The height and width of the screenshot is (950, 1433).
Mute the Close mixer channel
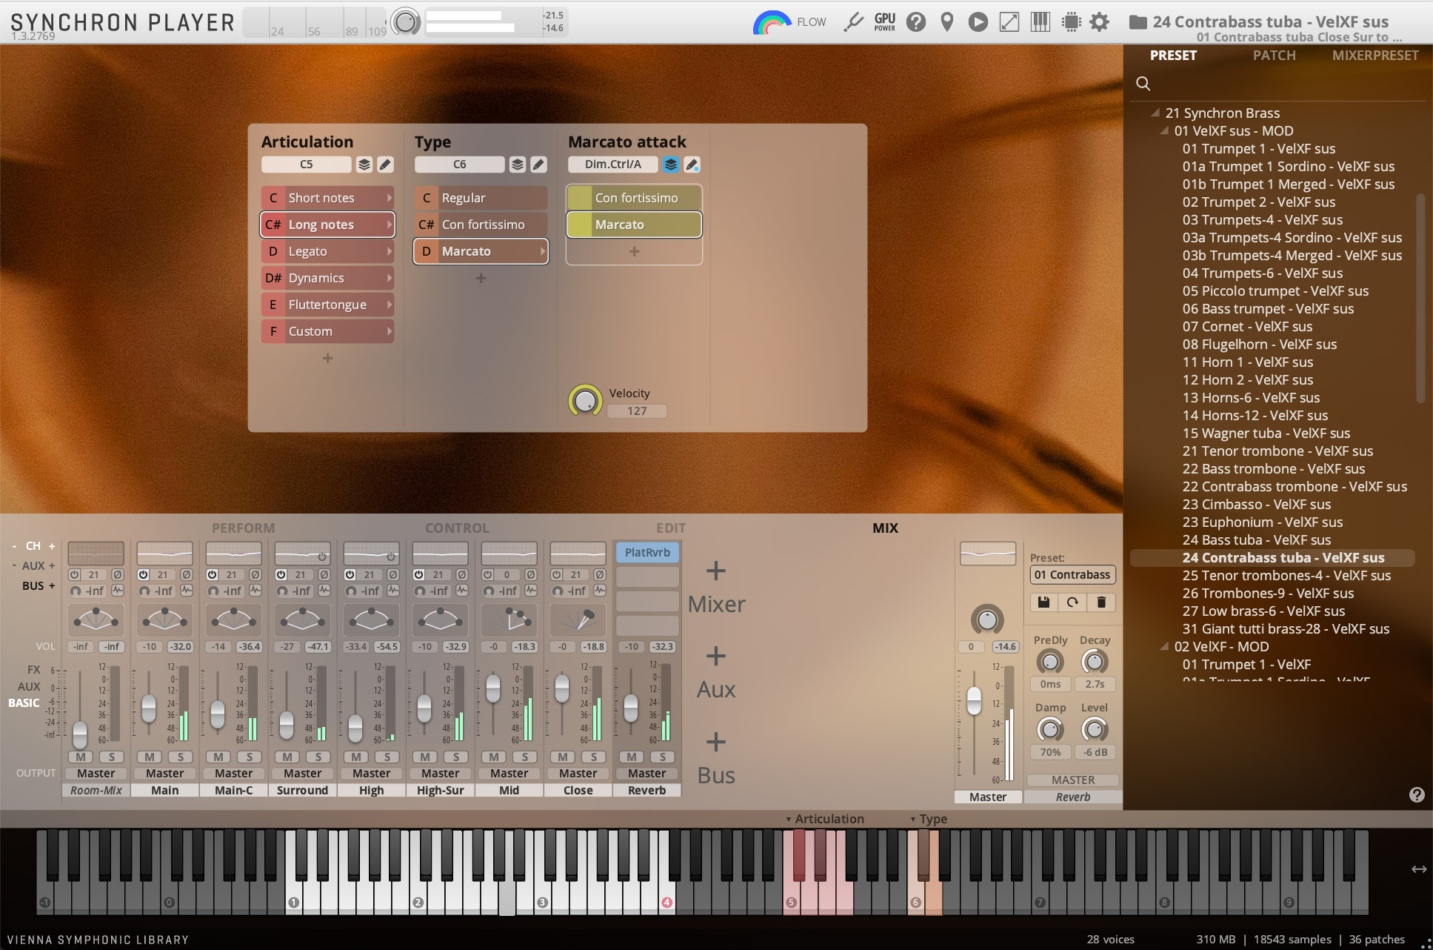[562, 757]
